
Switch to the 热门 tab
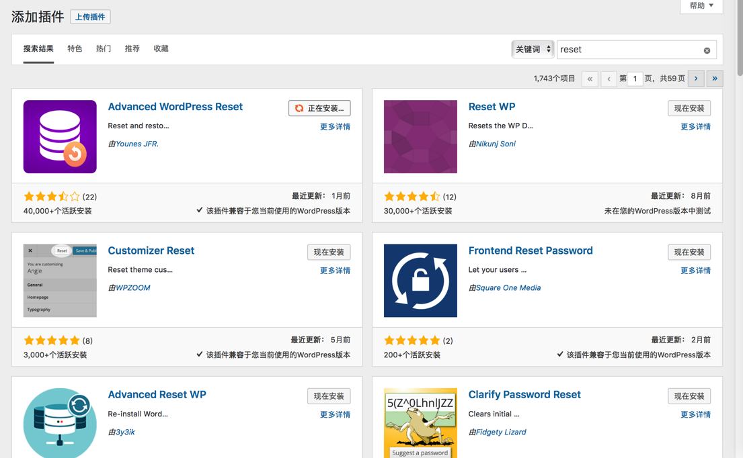click(104, 49)
